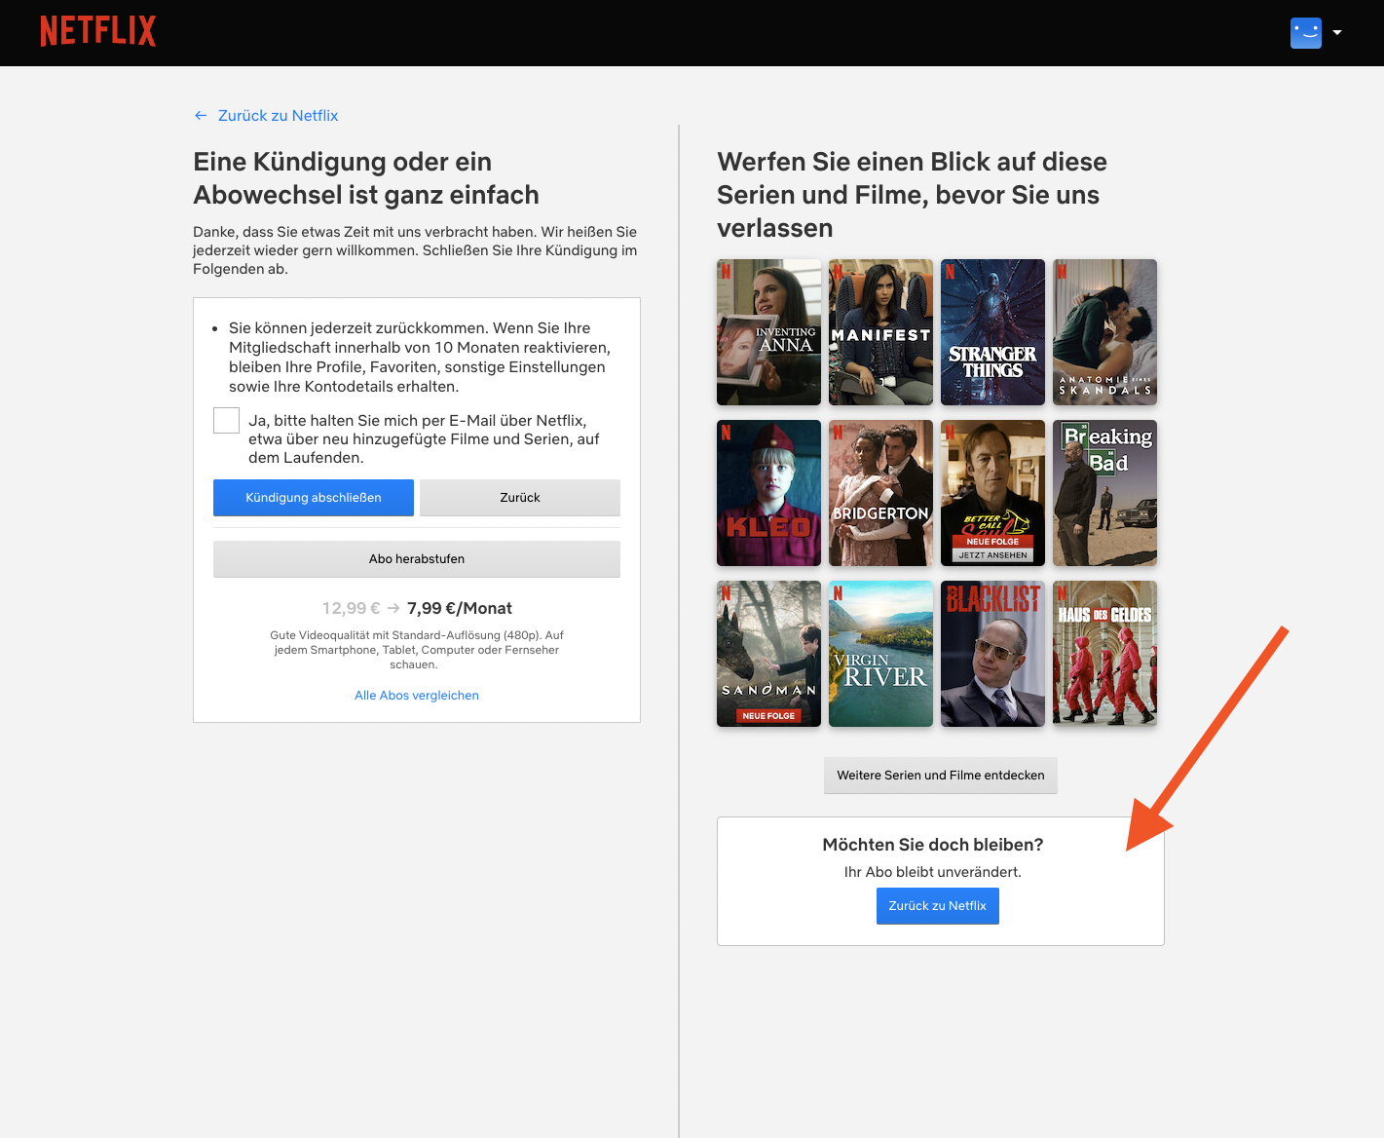This screenshot has height=1138, width=1384.
Task: Click the Netflix logo
Action: point(97,31)
